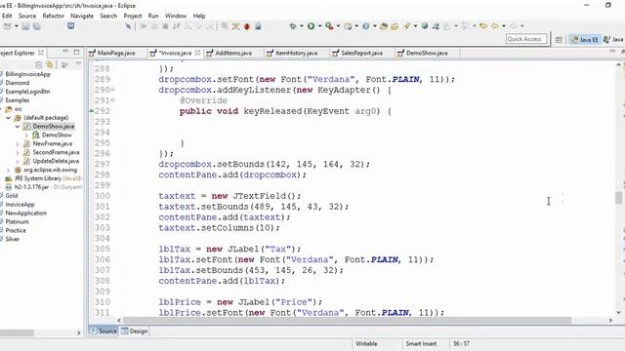
Task: Collapse the (default package) tree node
Action: [x=9, y=118]
